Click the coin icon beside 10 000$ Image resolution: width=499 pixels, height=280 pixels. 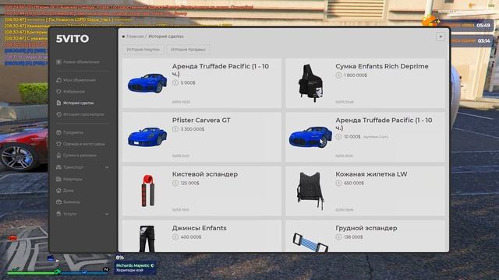338,137
